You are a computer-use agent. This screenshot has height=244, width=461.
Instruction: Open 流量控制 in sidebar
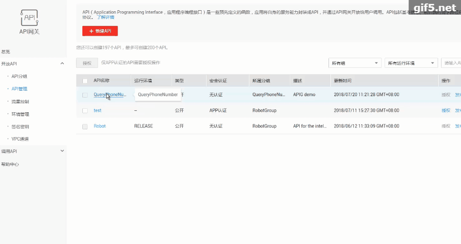click(20, 102)
